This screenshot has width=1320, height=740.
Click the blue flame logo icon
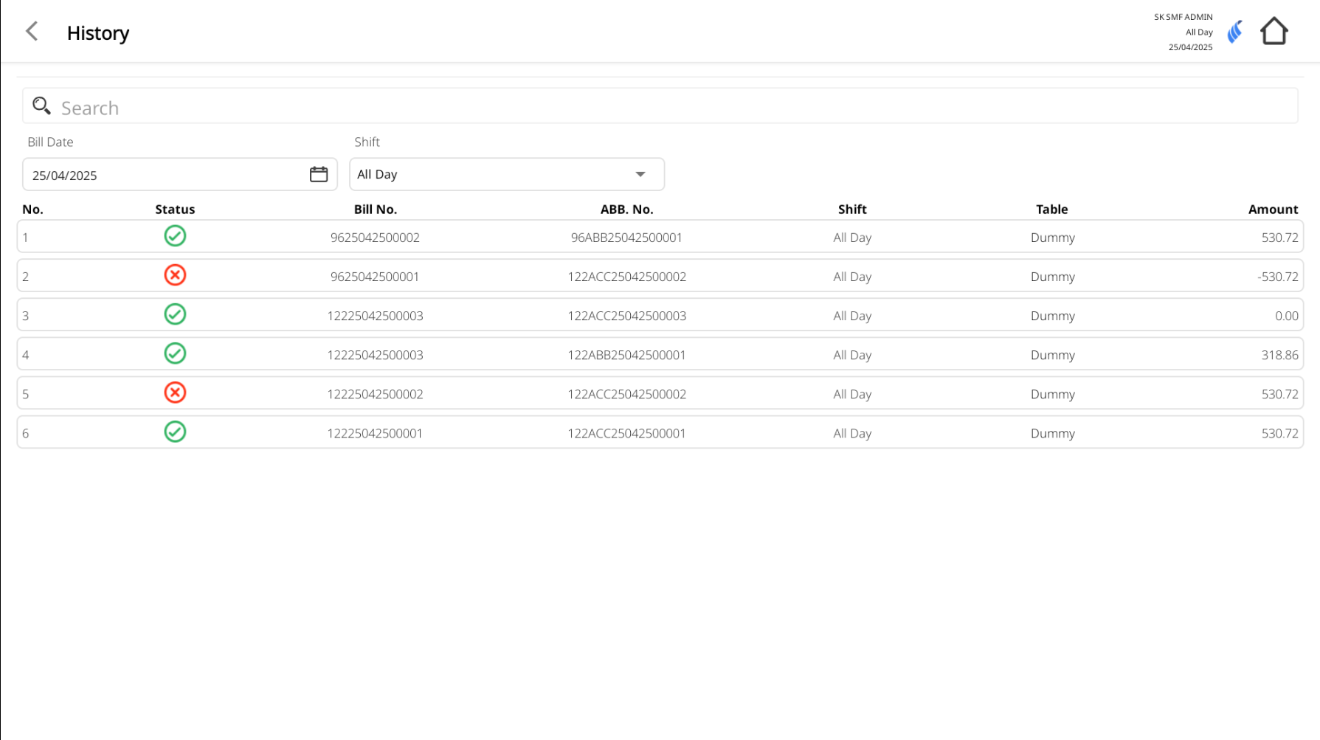tap(1234, 32)
